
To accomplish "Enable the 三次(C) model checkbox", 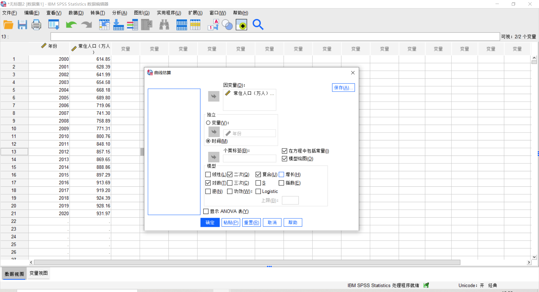I will click(x=230, y=183).
